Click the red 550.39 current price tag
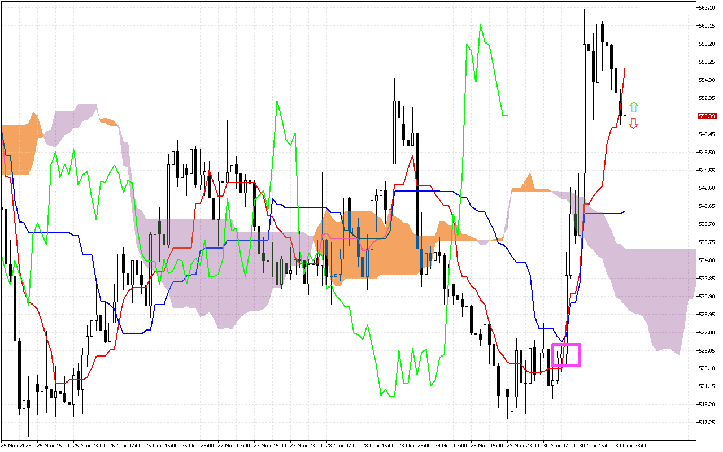This screenshot has height=452, width=723. [707, 116]
